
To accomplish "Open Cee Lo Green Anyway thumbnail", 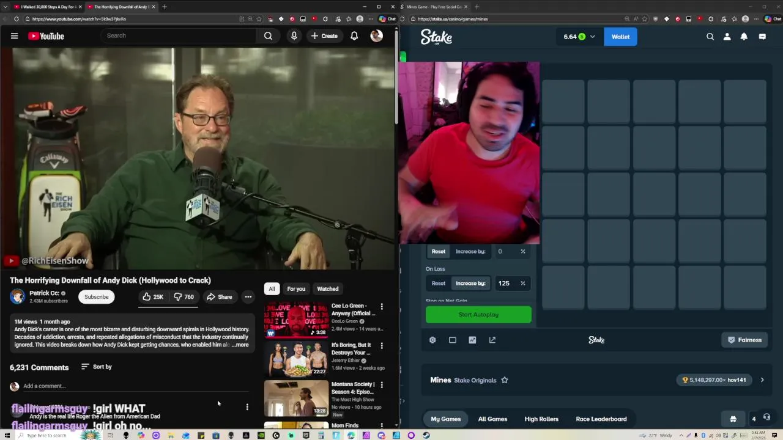I will click(x=296, y=320).
